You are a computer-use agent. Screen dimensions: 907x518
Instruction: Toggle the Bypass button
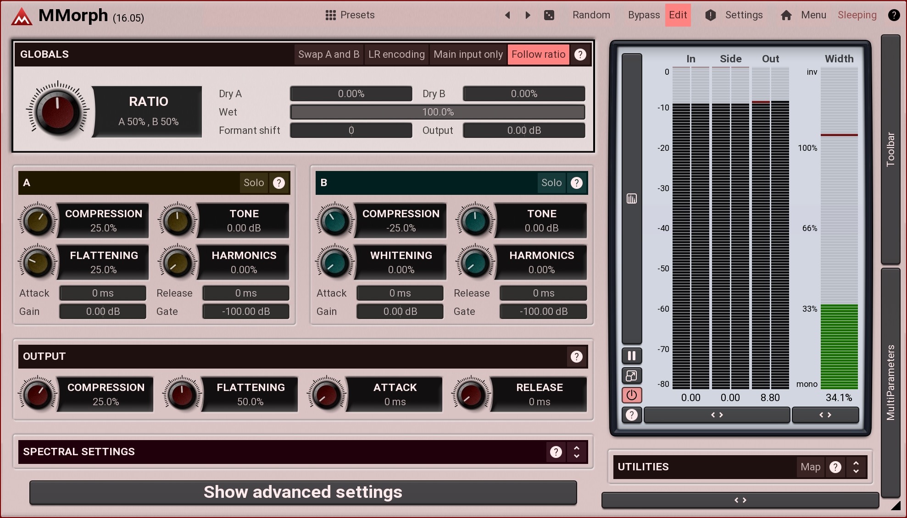pos(644,15)
